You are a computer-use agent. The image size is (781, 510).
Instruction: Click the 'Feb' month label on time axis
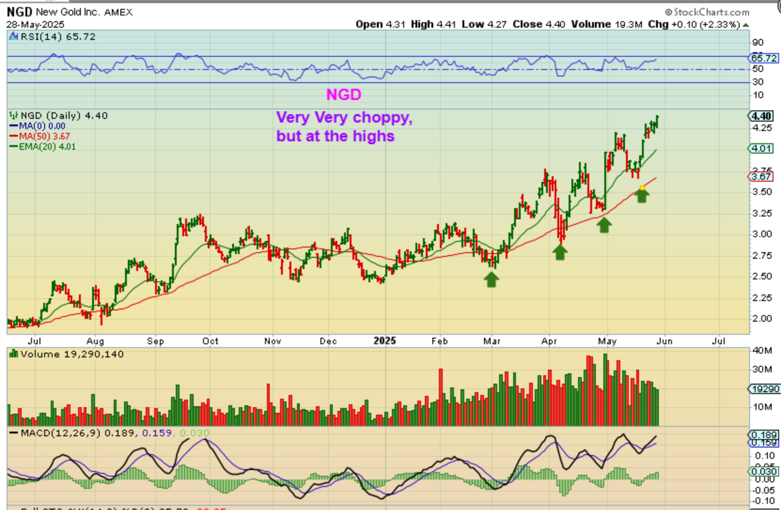pyautogui.click(x=440, y=341)
